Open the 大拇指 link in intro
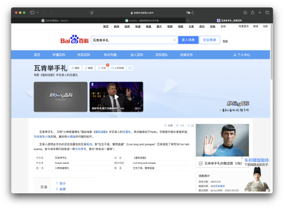Screen dimensions: 284x208 [x=71, y=137]
